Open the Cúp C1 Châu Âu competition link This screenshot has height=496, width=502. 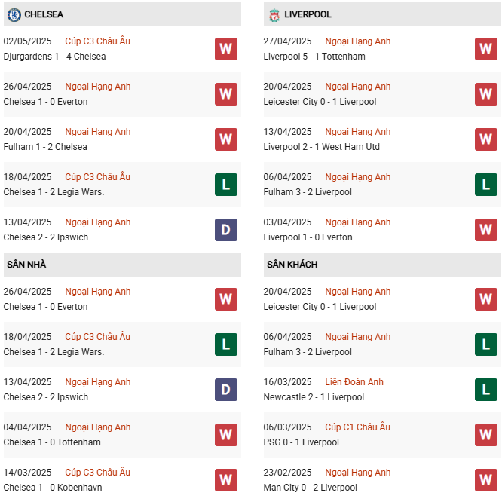[357, 427]
